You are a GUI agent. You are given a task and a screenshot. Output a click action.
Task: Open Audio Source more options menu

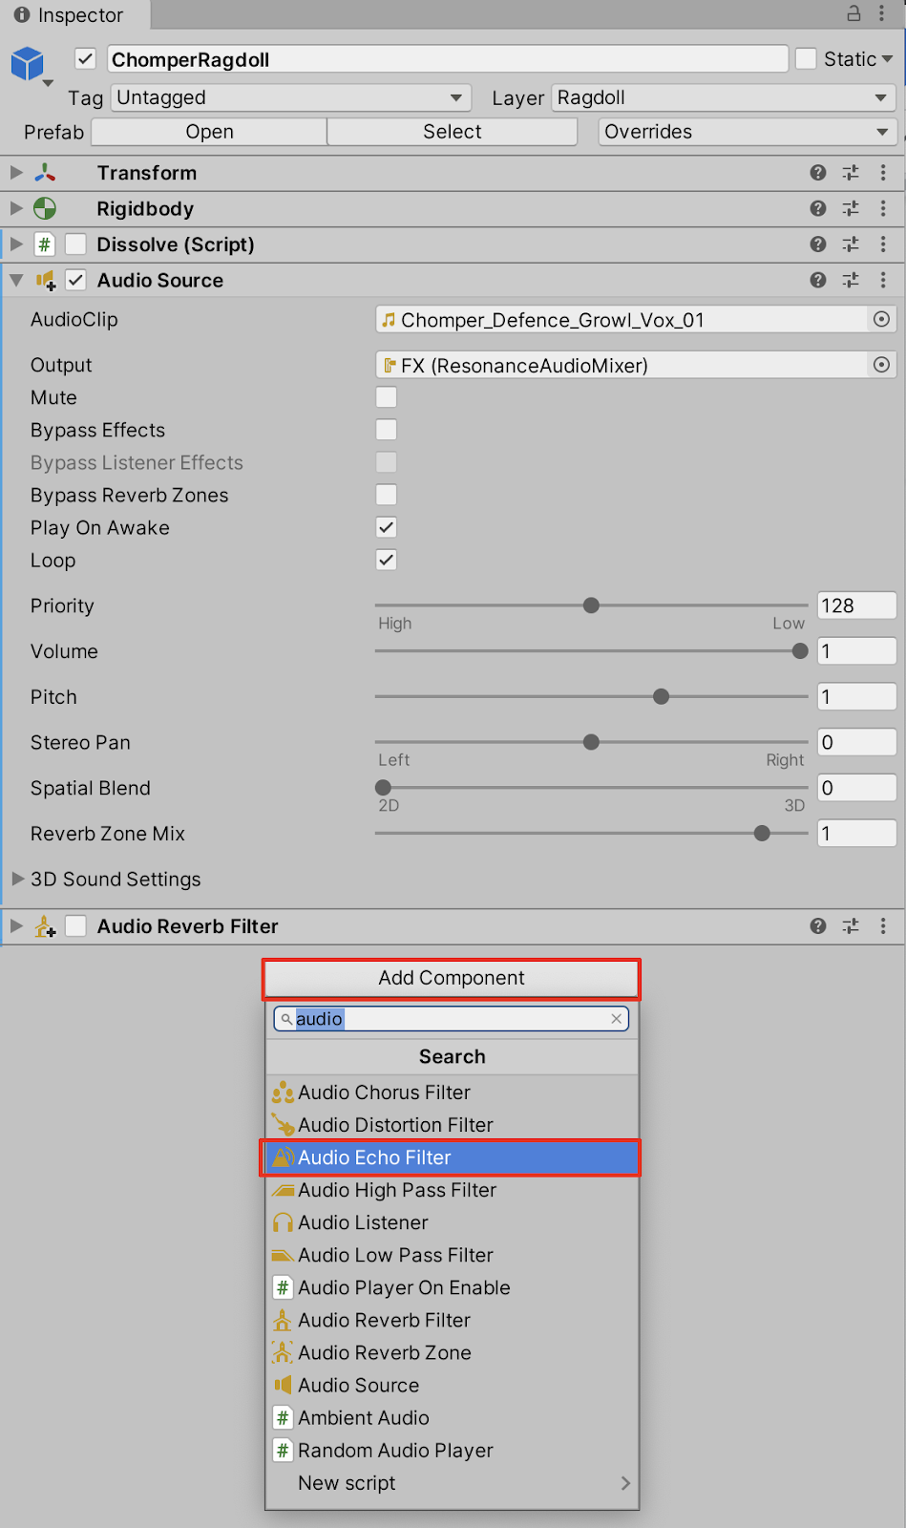883,280
